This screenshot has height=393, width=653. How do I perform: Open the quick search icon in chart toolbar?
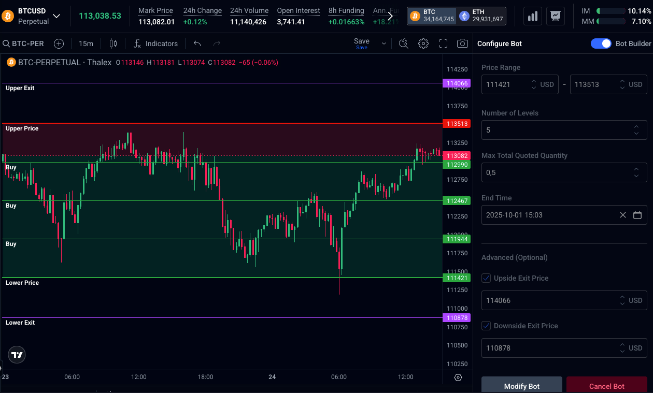click(x=404, y=43)
